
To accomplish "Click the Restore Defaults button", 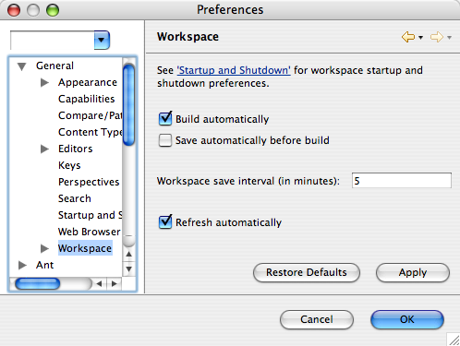I will click(307, 272).
